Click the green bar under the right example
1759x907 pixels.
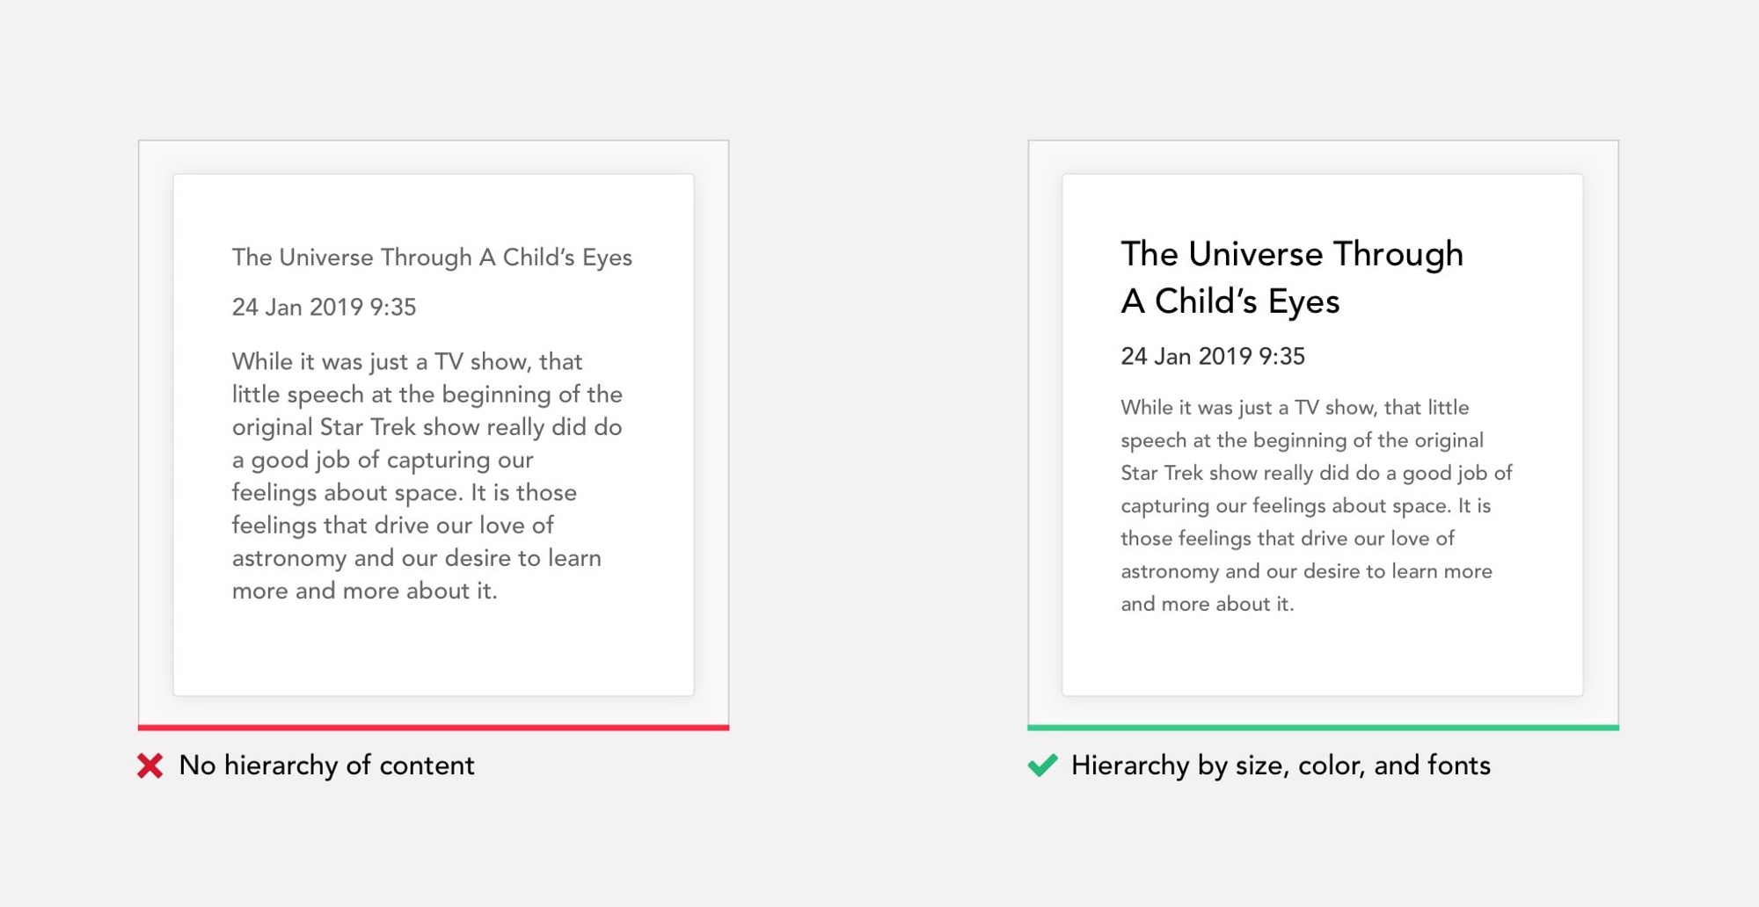click(x=1323, y=728)
